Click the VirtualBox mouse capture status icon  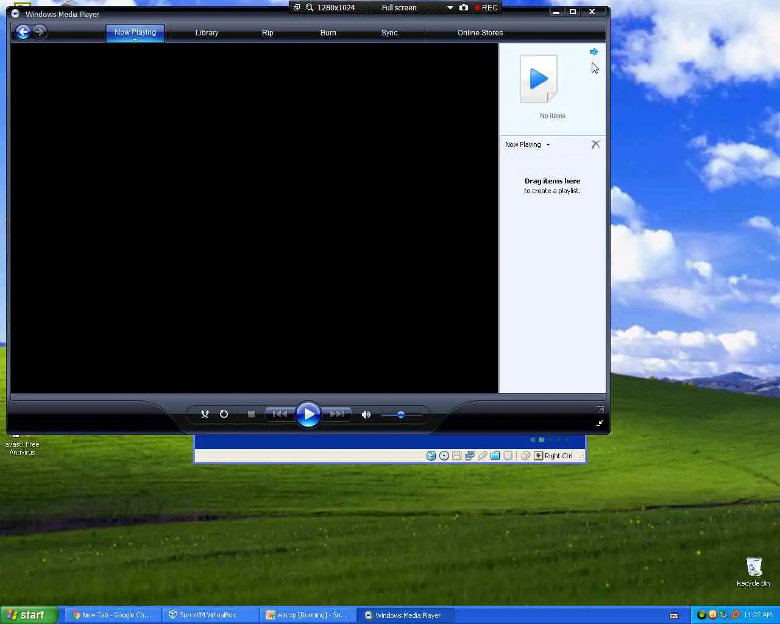tap(525, 456)
